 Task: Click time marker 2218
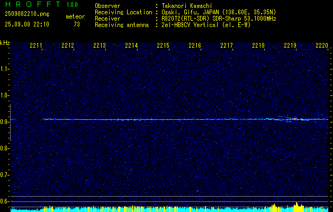[x=258, y=45]
